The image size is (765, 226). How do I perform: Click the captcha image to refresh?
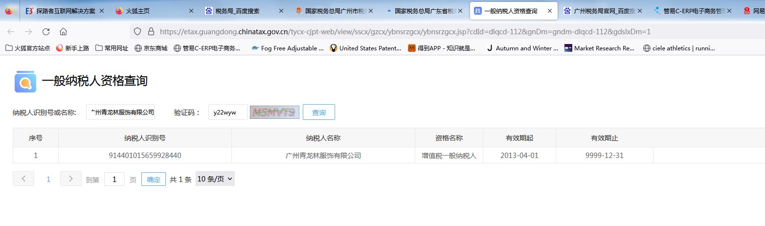[x=273, y=112]
